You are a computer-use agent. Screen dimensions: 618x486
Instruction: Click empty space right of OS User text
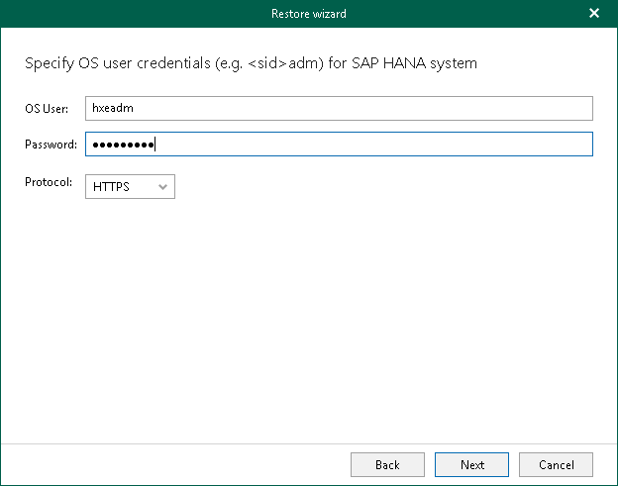coord(396,108)
